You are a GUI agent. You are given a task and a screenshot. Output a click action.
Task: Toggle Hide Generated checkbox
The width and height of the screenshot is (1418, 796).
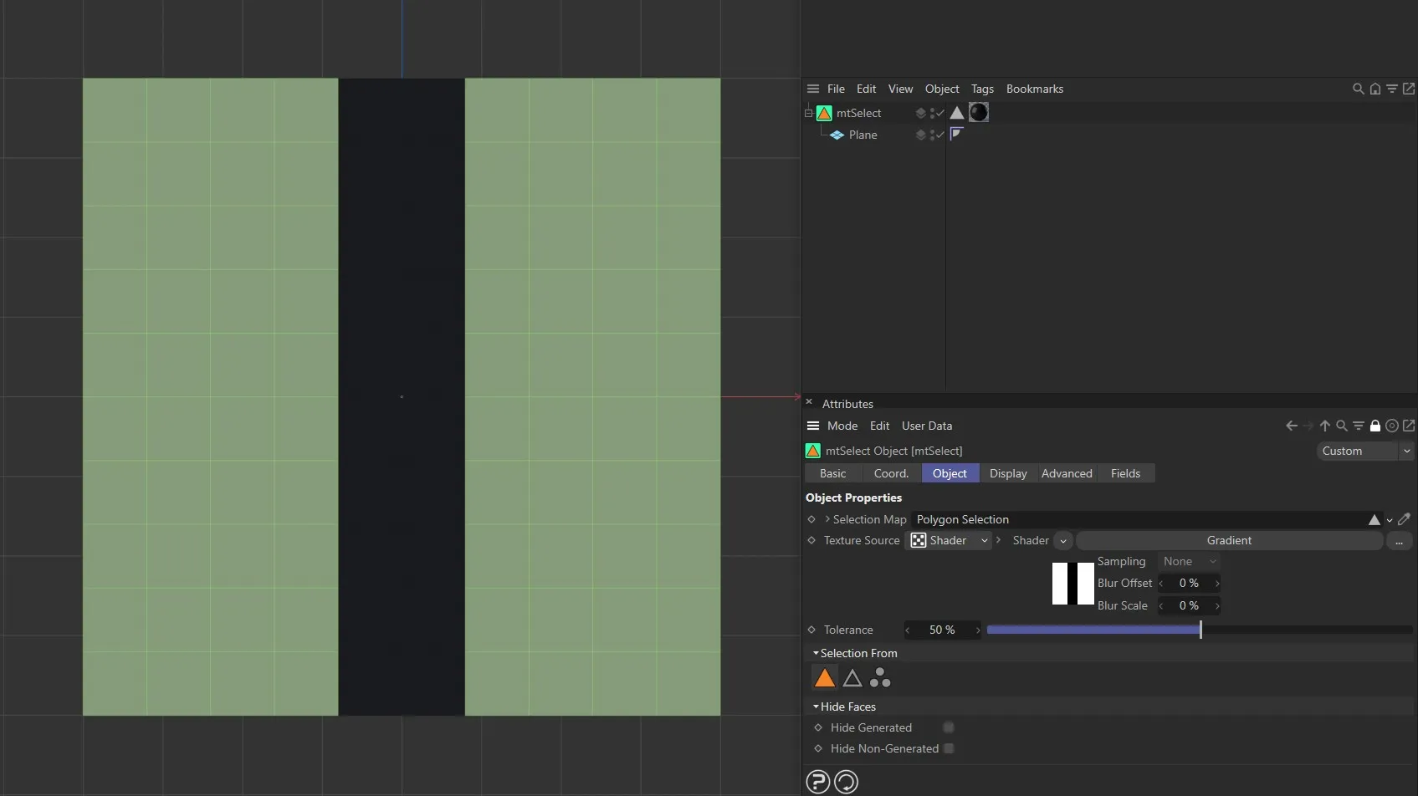[x=948, y=727]
